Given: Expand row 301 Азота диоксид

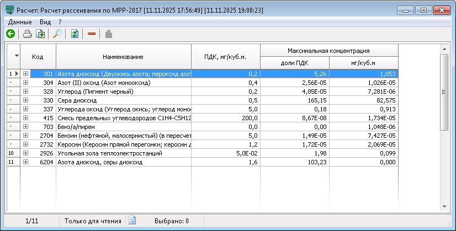Looking at the screenshot, I should [25, 73].
